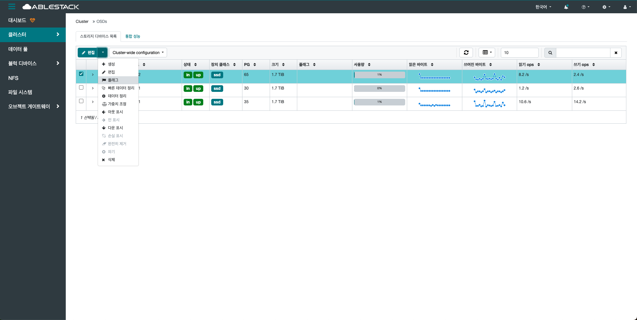This screenshot has width=637, height=320.
Task: Open Cluster-wide configuration dropdown
Action: [138, 52]
